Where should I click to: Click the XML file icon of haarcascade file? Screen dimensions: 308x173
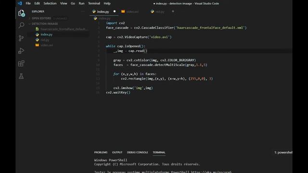point(37,29)
